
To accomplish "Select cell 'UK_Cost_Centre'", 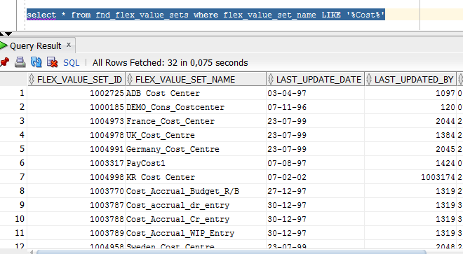I will click(196, 135).
